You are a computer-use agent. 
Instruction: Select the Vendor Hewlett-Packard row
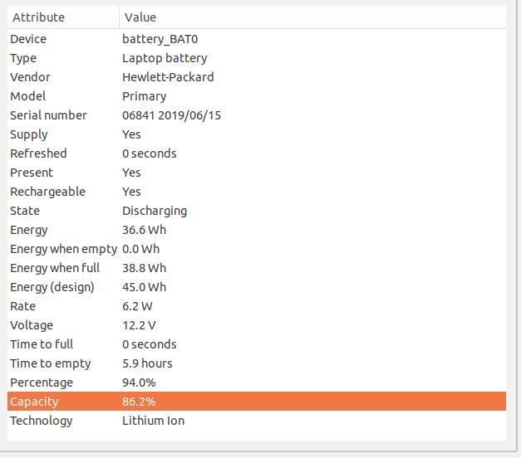click(x=257, y=77)
